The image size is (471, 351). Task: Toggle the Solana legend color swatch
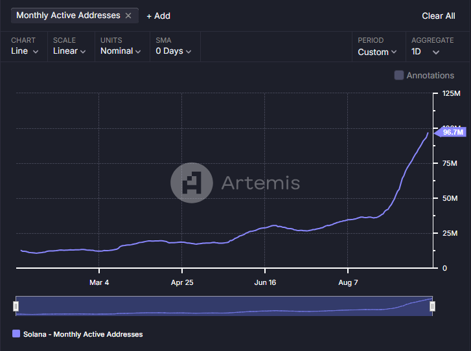[16, 334]
